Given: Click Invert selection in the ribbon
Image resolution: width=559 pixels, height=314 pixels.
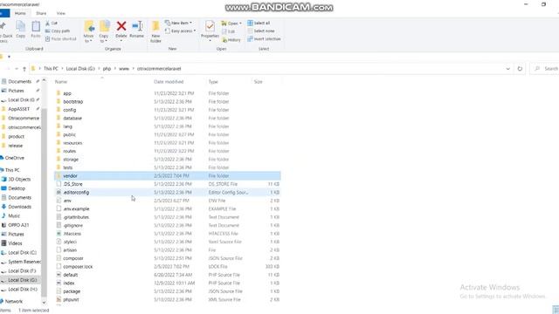Looking at the screenshot, I should (264, 38).
